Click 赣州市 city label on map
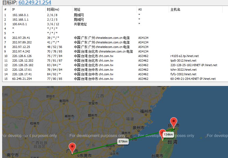Viewport: 228px width, 158px height. [93, 115]
